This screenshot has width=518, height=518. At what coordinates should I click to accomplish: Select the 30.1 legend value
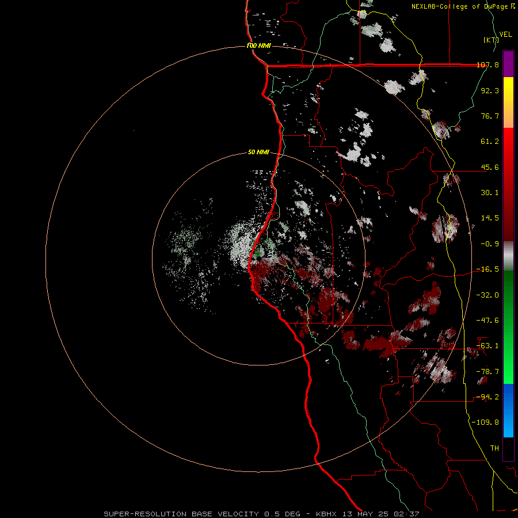coord(490,193)
